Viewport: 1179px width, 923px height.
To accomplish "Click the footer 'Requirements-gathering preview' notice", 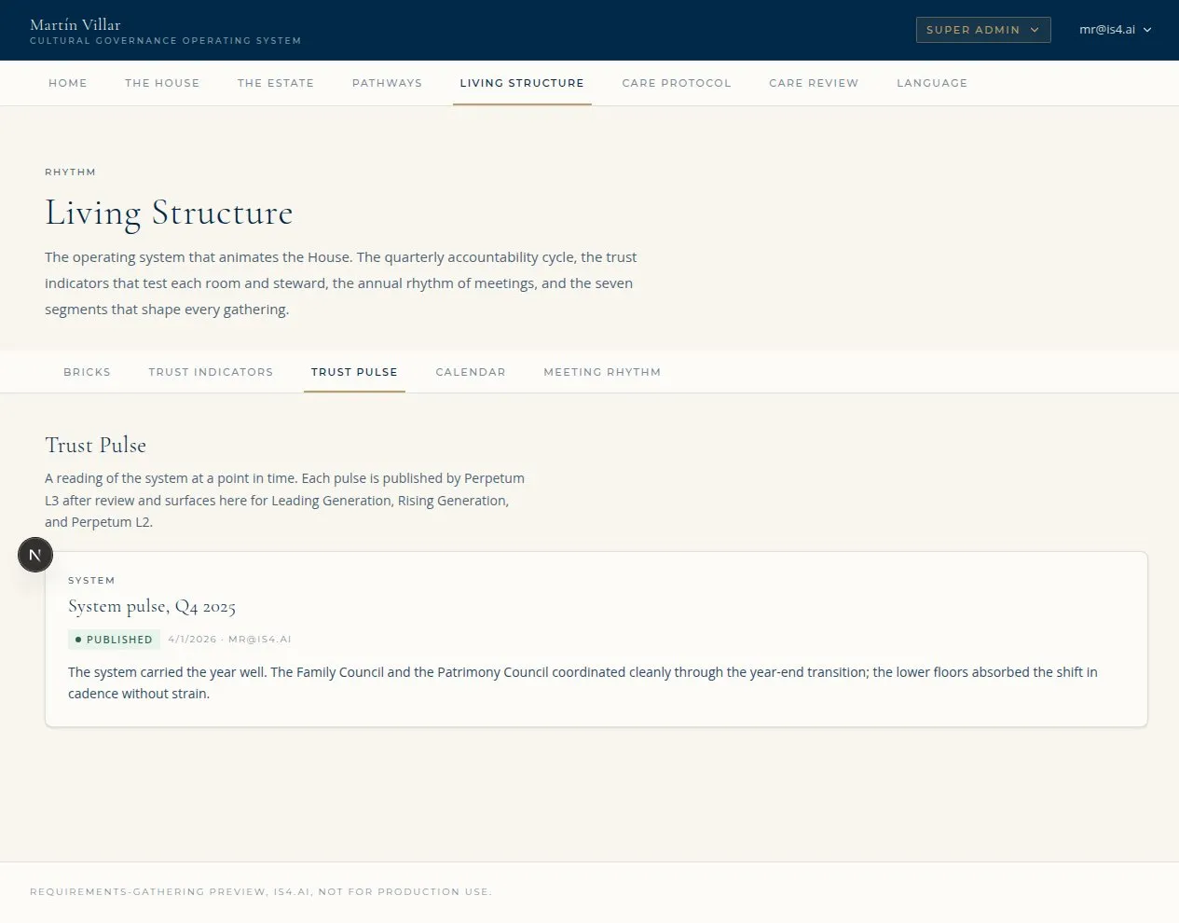I will point(261,892).
